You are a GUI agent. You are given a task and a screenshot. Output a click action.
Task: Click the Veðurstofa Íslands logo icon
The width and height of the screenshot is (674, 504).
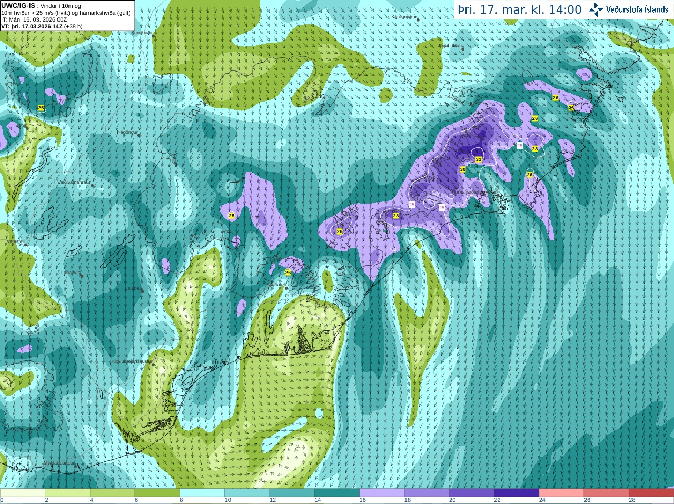coord(596,9)
